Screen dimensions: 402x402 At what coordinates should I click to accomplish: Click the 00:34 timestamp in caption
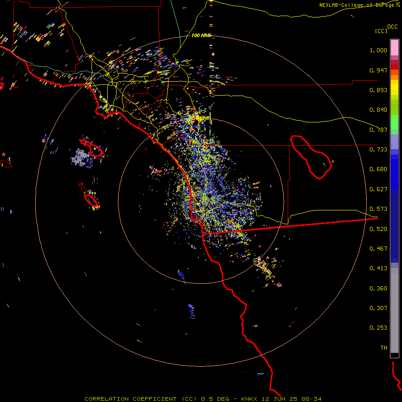pyautogui.click(x=311, y=399)
